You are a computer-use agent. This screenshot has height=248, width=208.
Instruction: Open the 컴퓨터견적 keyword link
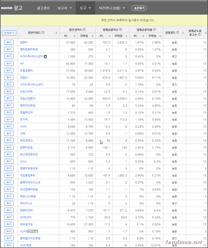click(26, 210)
